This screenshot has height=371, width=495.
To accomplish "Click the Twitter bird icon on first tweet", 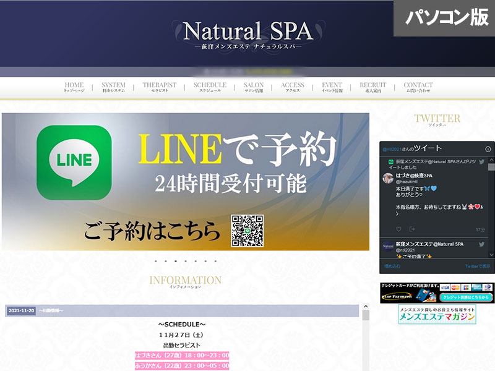I will click(x=482, y=161).
